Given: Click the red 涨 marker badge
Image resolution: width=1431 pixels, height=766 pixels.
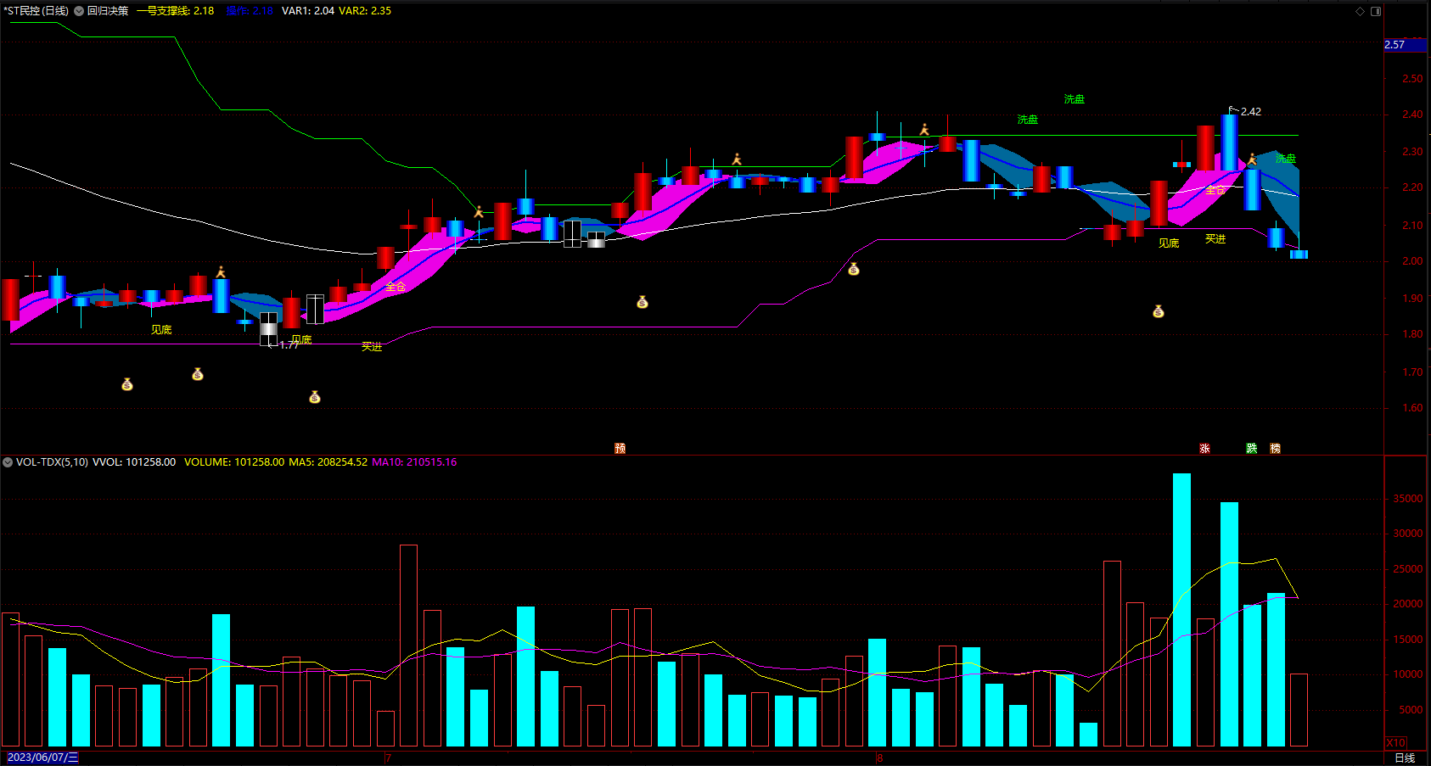Looking at the screenshot, I should (x=1204, y=448).
